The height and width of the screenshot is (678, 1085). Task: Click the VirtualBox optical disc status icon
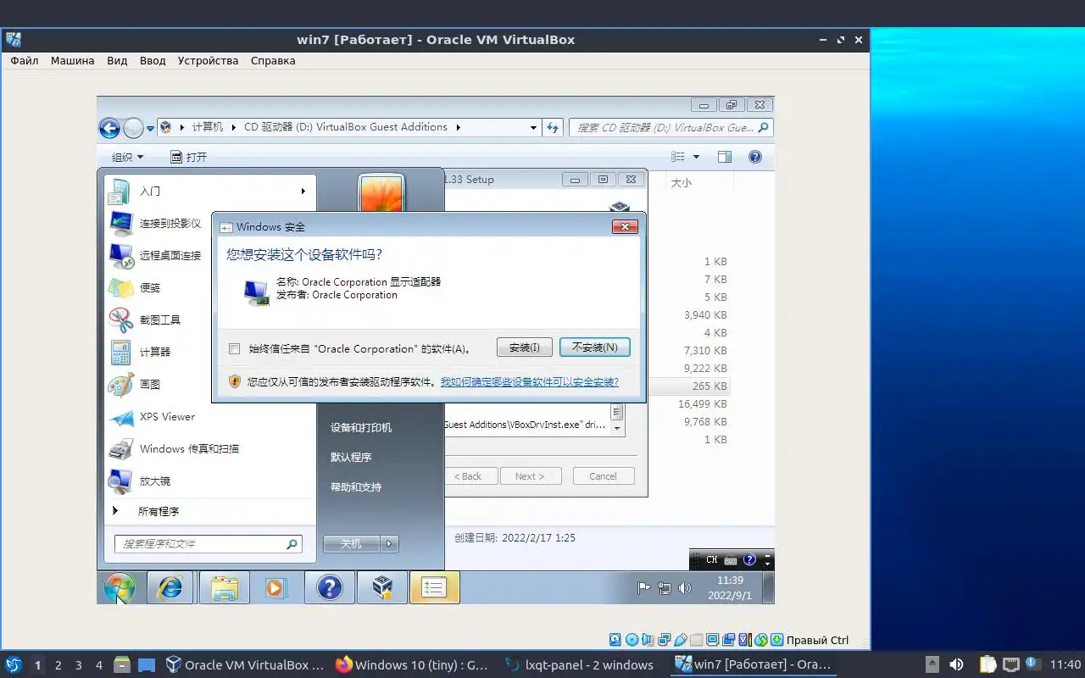632,640
